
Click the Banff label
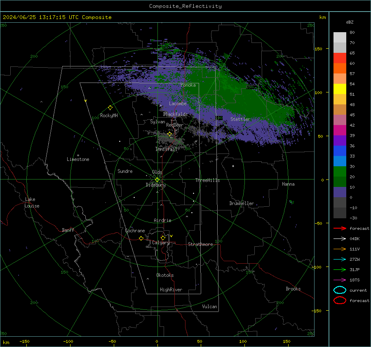68,230
